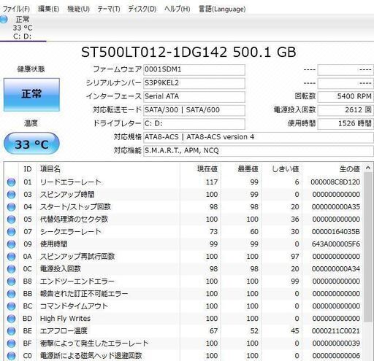Open the ファイル(F) menu
Screen dimensions: 374x361
(x=16, y=9)
